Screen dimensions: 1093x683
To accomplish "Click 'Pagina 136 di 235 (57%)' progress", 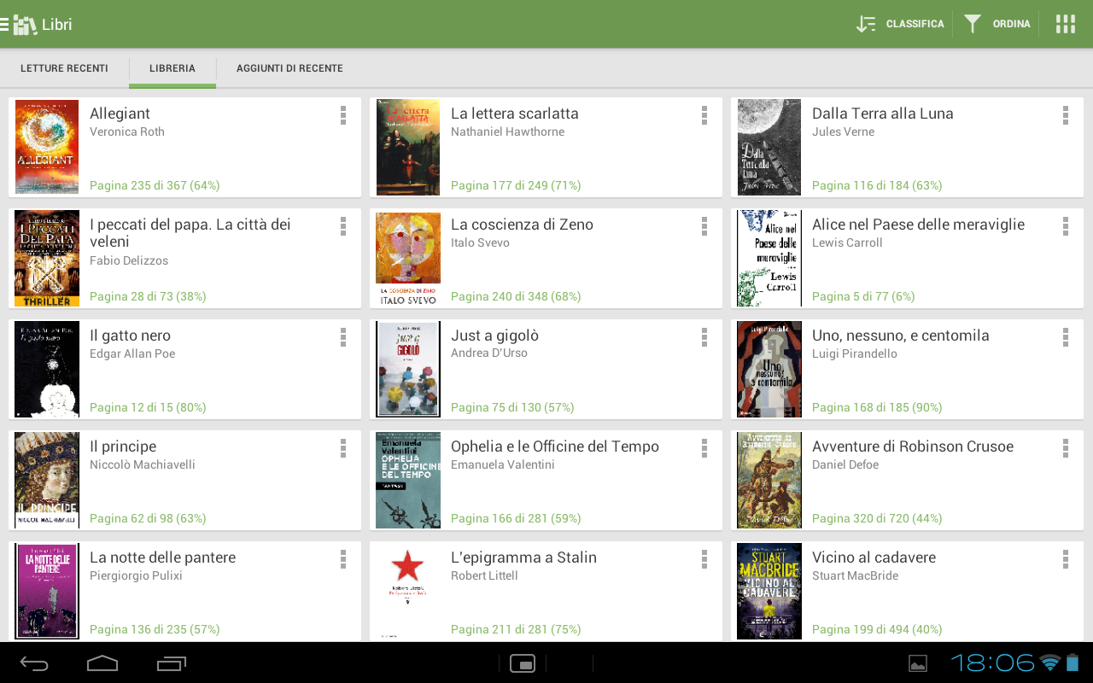I will [x=155, y=629].
